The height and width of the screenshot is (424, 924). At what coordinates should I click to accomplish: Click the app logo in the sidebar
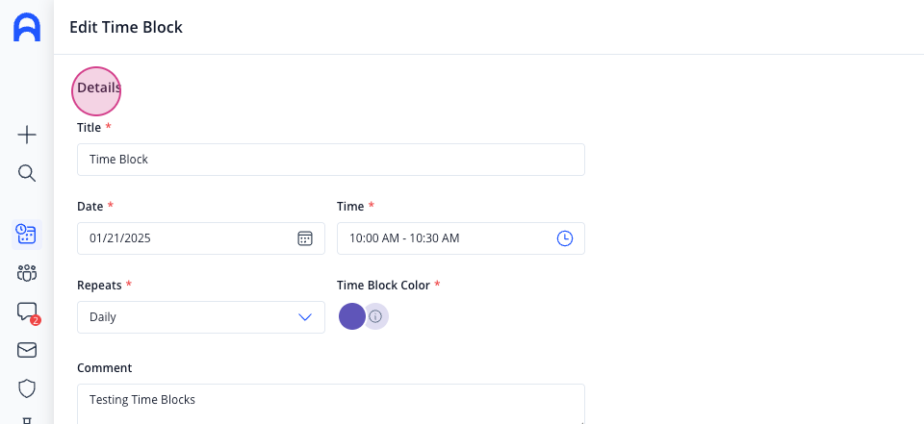pyautogui.click(x=27, y=28)
